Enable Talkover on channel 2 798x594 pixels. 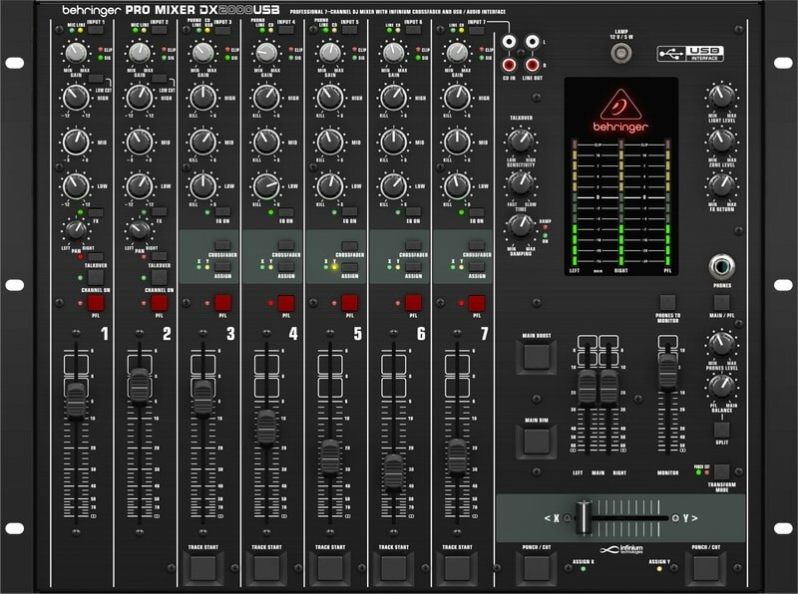click(x=159, y=257)
